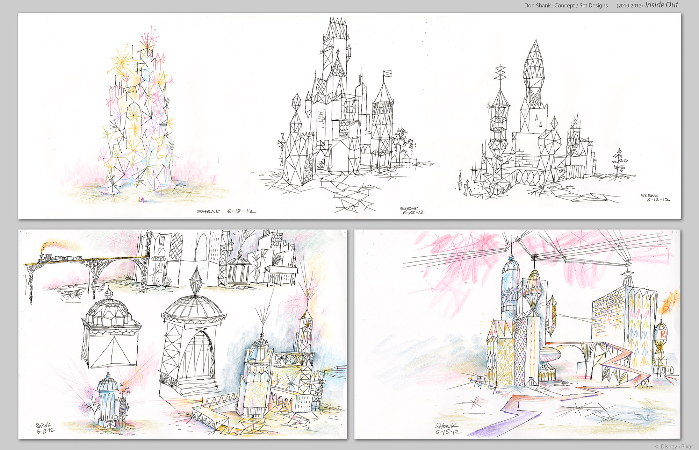Open the bottom-left panel with the train bridge sketch
The image size is (699, 450).
point(182,334)
